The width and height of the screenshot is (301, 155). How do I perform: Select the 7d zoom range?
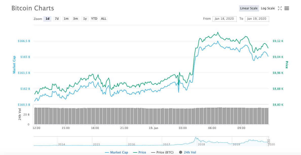tap(57, 18)
